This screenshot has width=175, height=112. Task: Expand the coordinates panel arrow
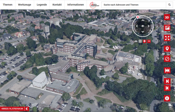click(x=27, y=109)
